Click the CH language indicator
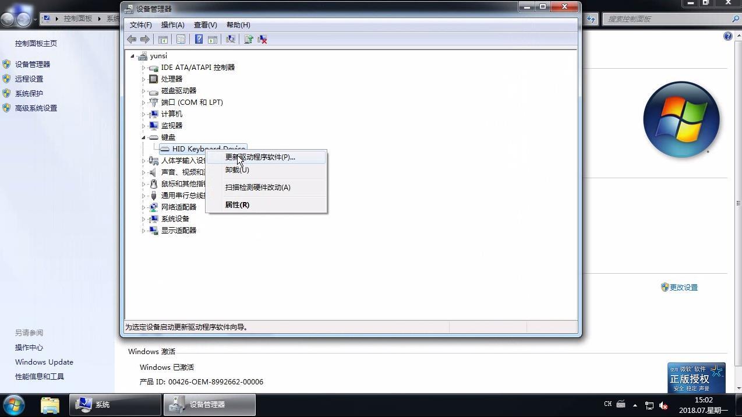Image resolution: width=742 pixels, height=417 pixels. (x=607, y=404)
